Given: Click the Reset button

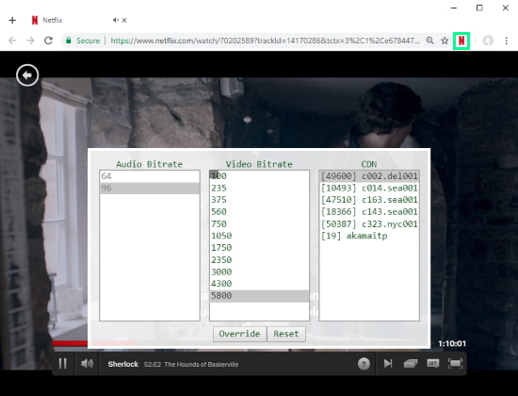Looking at the screenshot, I should (286, 334).
